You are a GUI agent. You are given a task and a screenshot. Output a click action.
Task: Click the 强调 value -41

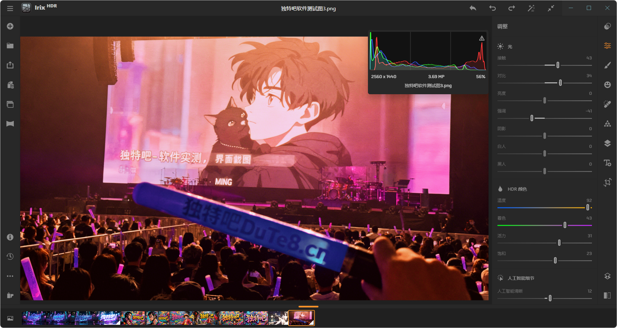588,111
